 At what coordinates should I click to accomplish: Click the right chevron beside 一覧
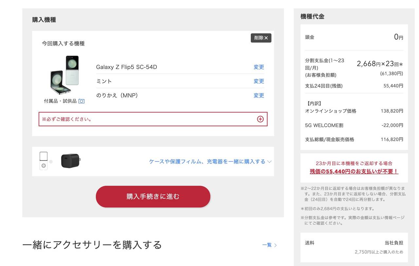[x=275, y=245]
